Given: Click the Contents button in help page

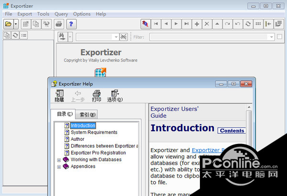Looking at the screenshot, I should point(232,131).
